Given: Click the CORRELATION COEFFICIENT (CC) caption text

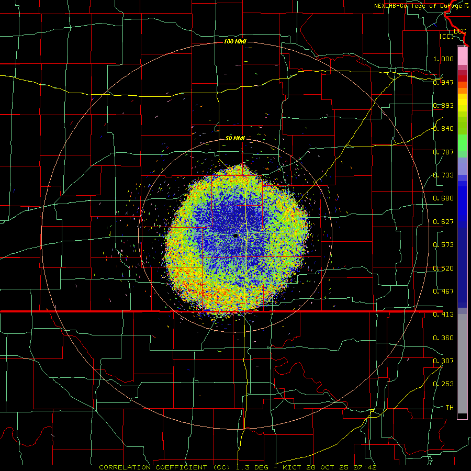Looking at the screenshot, I should pyautogui.click(x=165, y=467).
